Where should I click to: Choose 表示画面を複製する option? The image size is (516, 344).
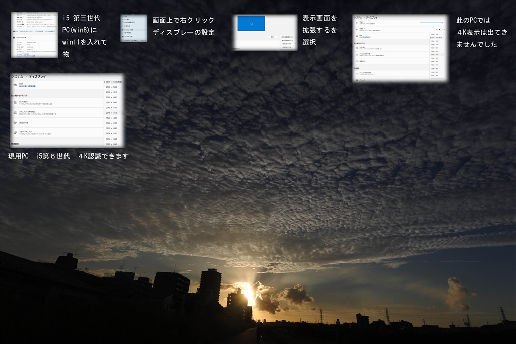tap(287, 37)
